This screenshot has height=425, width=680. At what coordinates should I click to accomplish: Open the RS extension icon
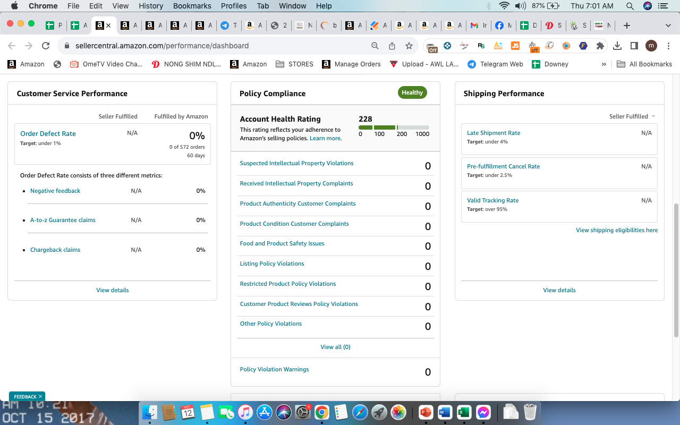481,46
